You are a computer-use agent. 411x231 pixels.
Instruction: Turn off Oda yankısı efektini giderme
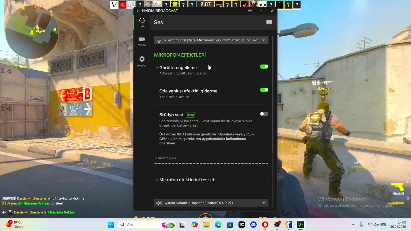pos(264,90)
